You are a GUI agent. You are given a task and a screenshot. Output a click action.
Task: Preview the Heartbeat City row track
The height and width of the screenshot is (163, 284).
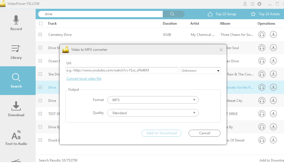click(x=262, y=100)
